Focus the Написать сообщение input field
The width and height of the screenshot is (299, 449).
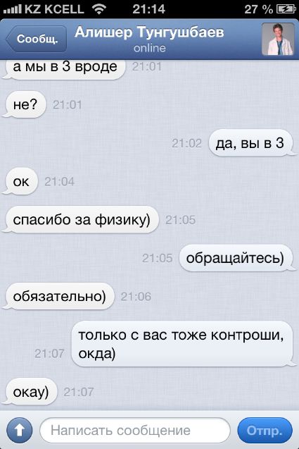tap(135, 431)
